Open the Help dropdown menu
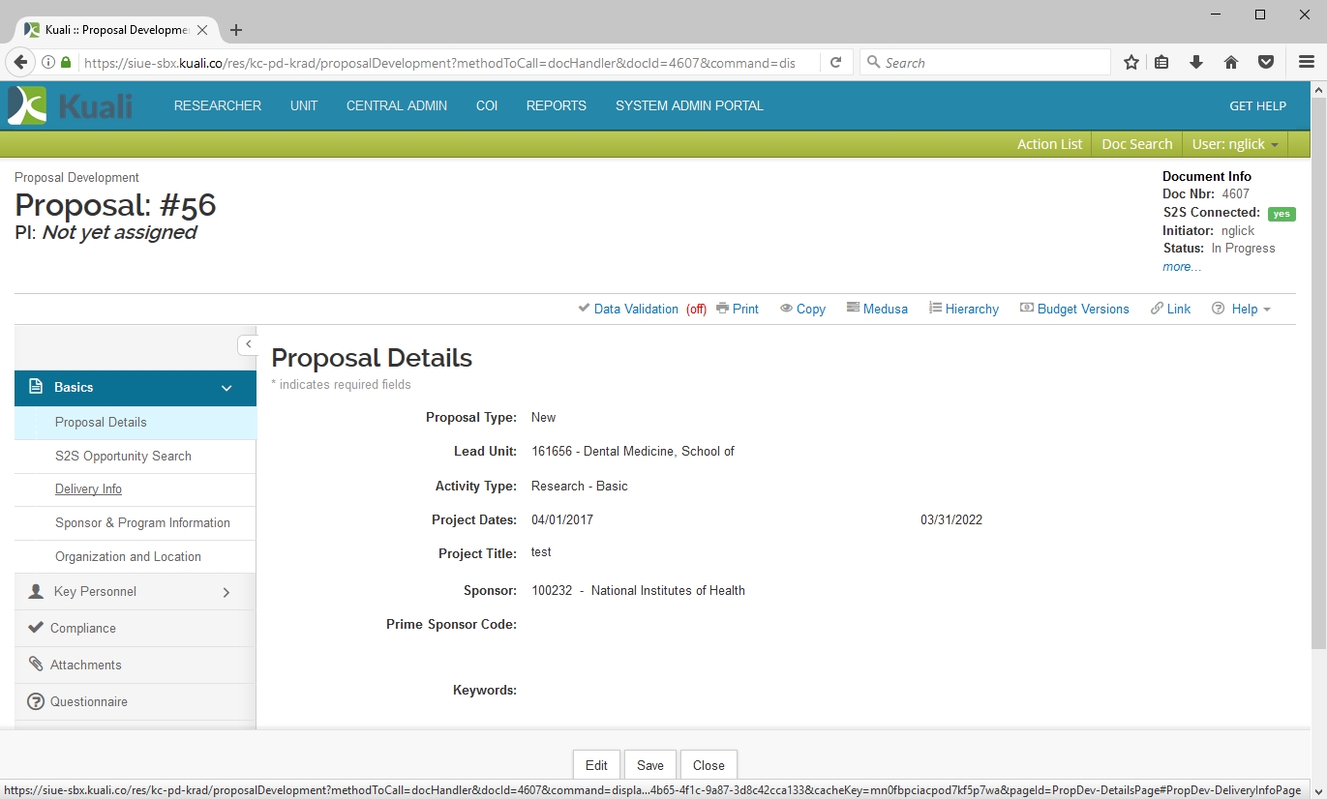Image resolution: width=1327 pixels, height=799 pixels. tap(1244, 309)
